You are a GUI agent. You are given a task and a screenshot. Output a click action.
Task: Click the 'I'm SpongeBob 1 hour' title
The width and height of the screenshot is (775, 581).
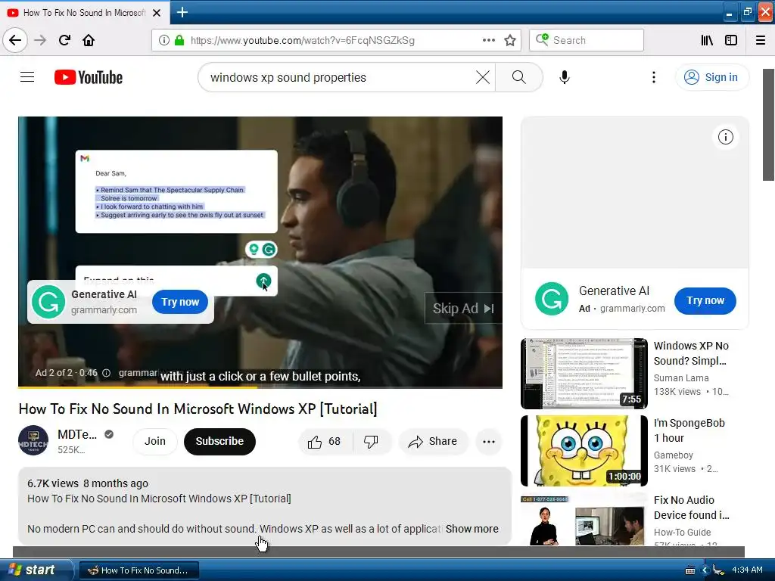689,430
